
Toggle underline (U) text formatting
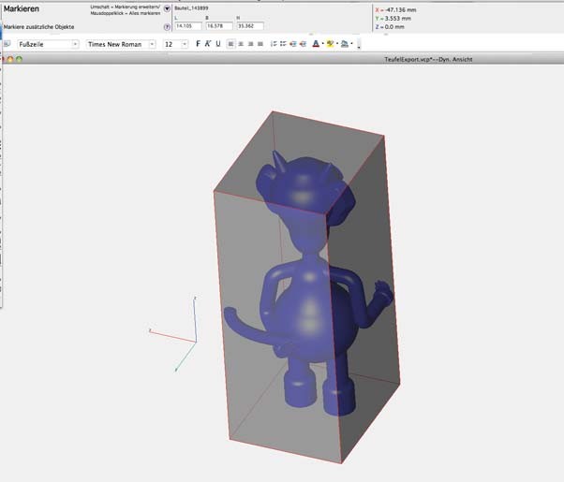(x=218, y=44)
